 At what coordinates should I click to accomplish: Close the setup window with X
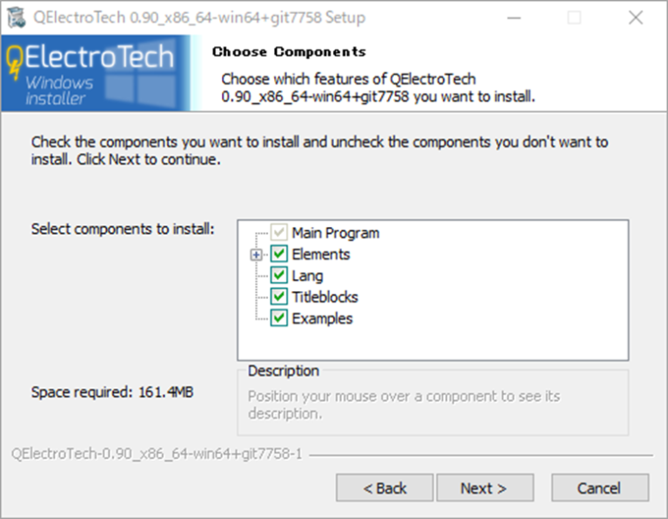pos(635,17)
